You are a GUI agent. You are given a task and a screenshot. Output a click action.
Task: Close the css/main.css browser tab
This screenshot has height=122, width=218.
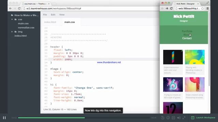click(x=49, y=4)
